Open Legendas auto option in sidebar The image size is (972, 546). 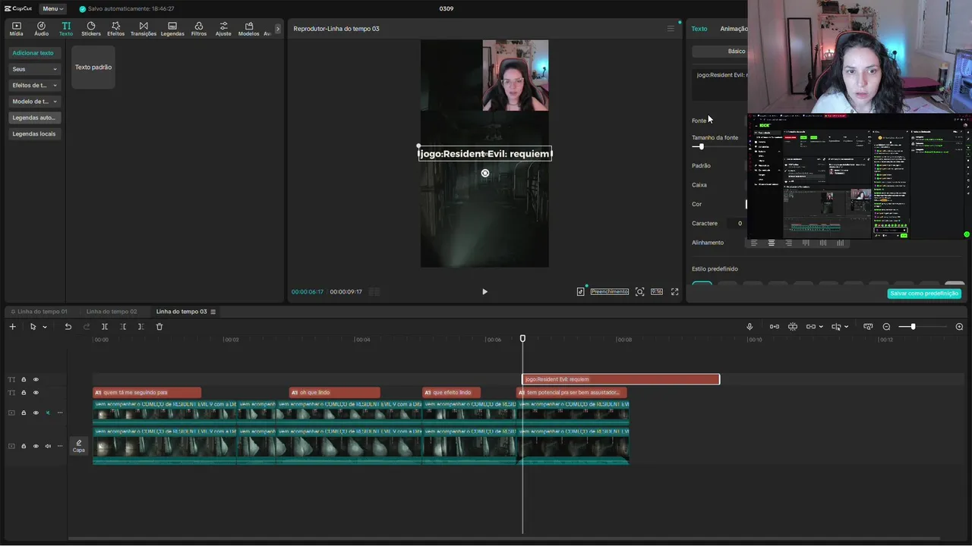pyautogui.click(x=34, y=118)
